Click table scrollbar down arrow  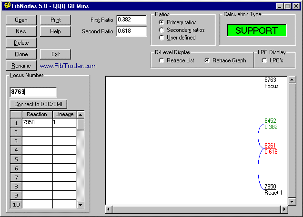pos(81,205)
